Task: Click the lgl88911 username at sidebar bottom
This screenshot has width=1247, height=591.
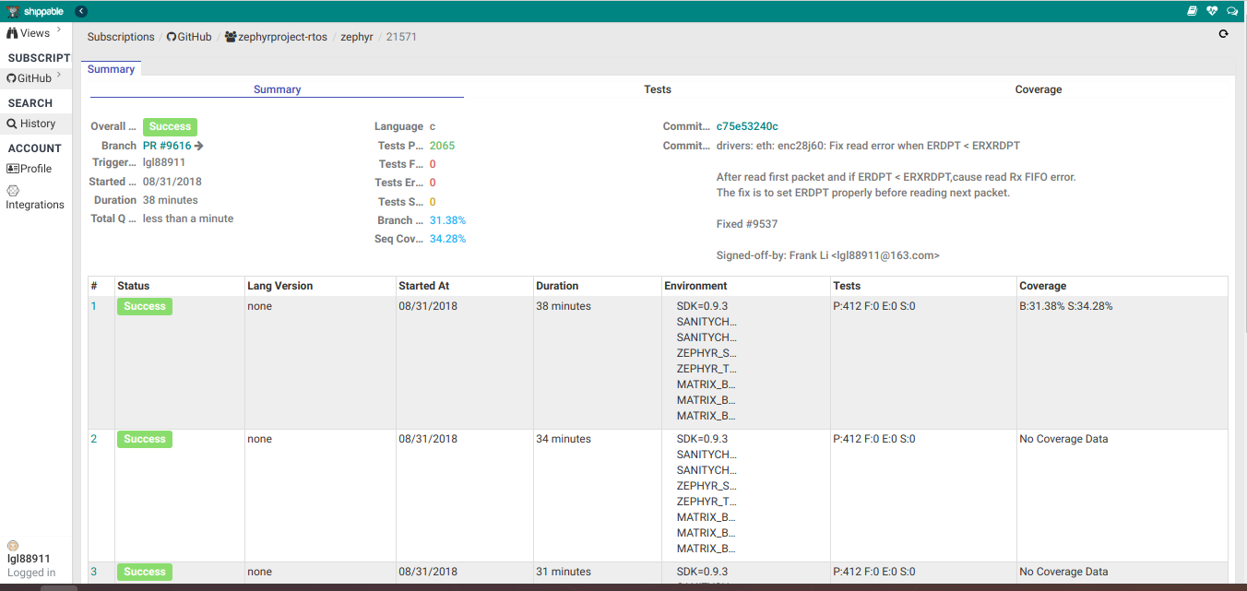Action: [29, 559]
